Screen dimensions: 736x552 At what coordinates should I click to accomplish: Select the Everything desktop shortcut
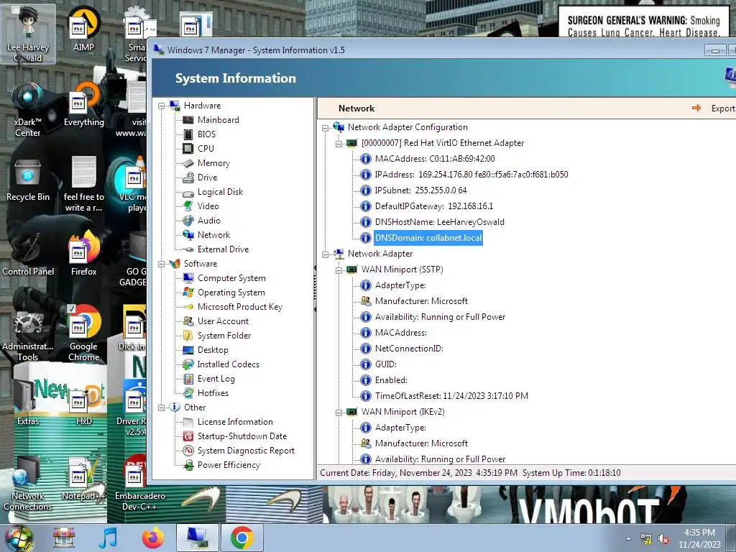coord(83,104)
